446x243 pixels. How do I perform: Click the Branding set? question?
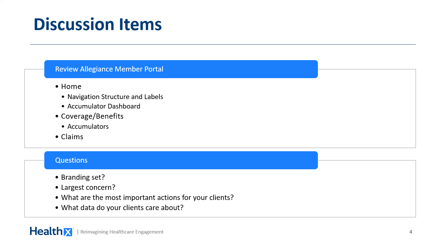pyautogui.click(x=83, y=177)
